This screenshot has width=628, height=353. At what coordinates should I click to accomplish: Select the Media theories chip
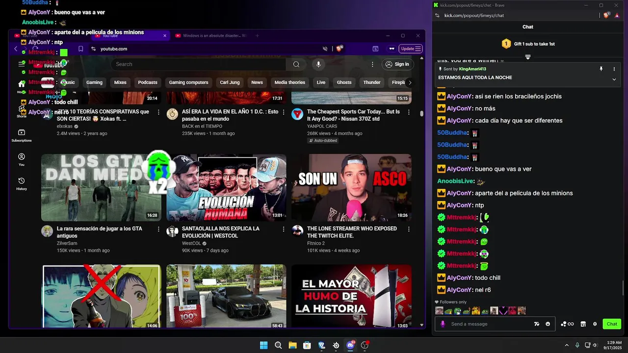(x=289, y=82)
